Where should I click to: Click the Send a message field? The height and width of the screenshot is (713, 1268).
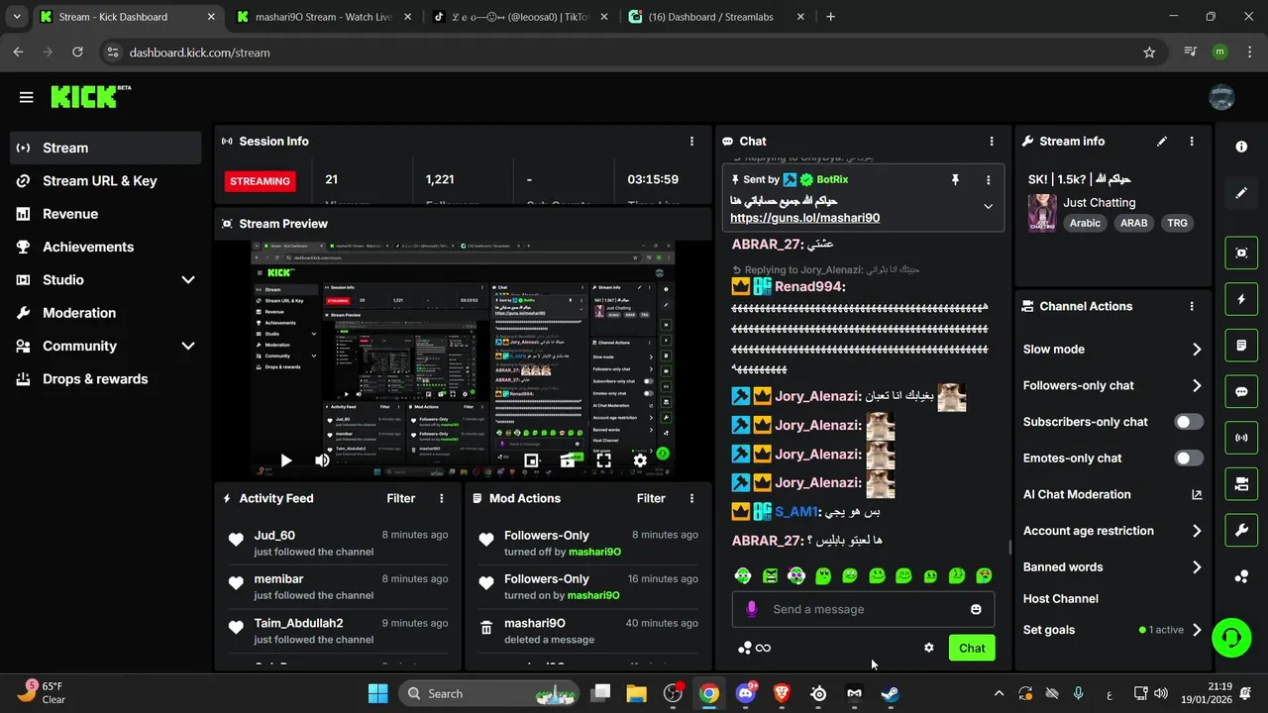coord(862,609)
